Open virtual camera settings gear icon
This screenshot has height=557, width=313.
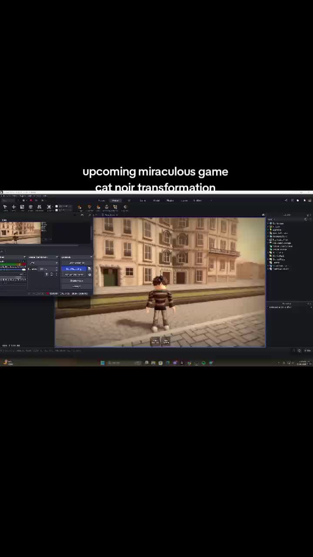[x=90, y=275]
